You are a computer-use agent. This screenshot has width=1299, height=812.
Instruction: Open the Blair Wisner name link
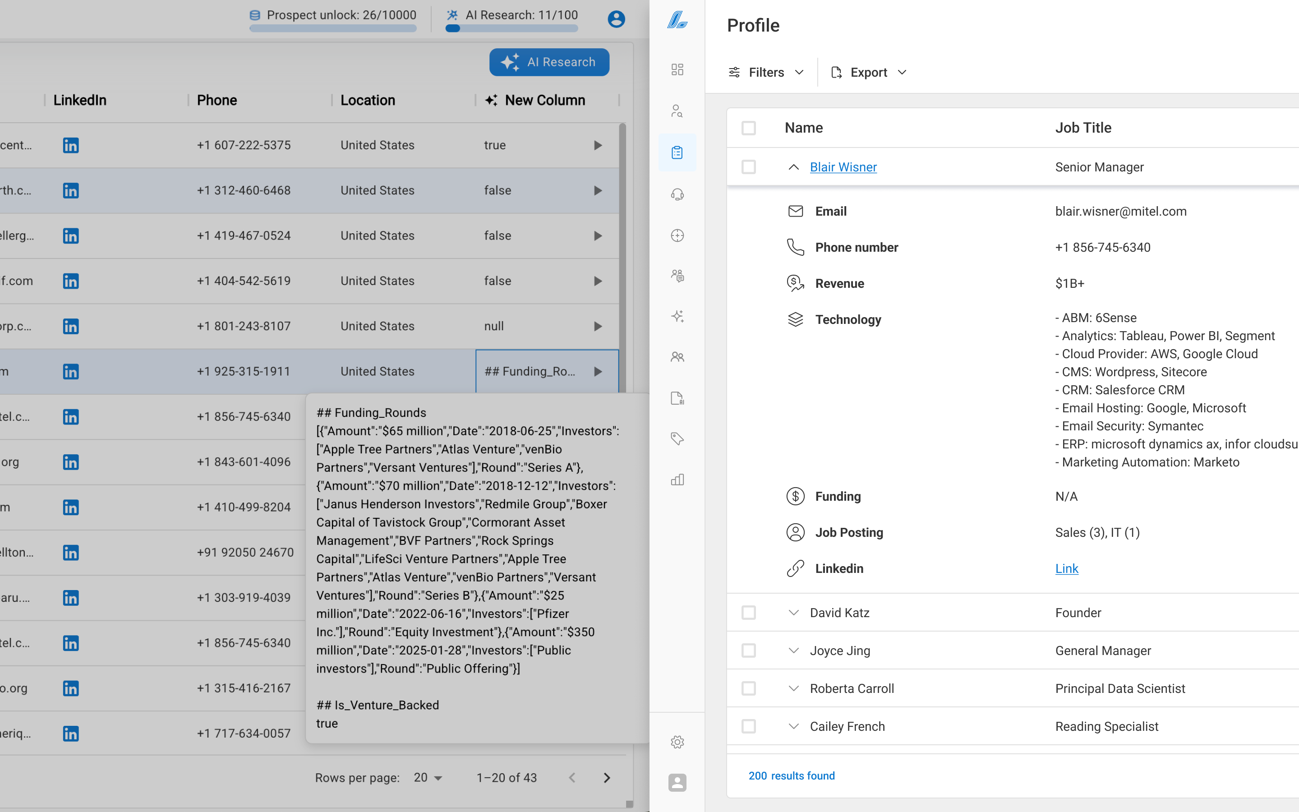coord(843,167)
